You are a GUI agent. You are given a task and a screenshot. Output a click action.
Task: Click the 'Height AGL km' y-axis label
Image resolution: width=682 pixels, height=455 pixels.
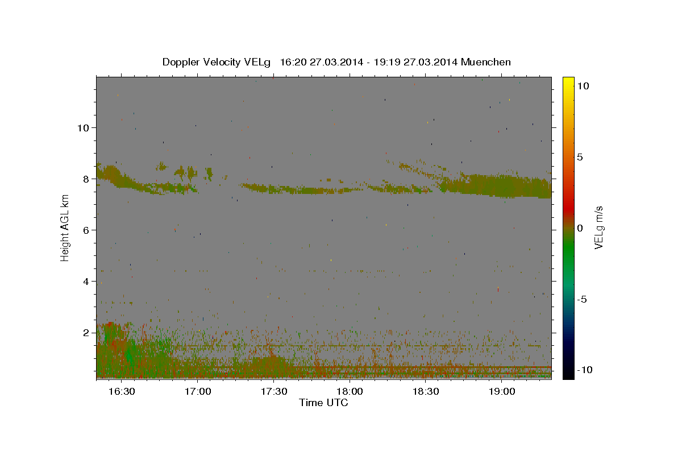click(65, 227)
